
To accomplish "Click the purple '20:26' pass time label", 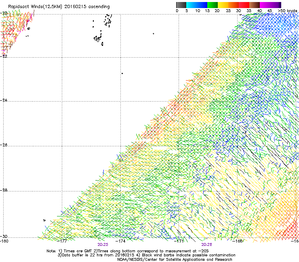I will pyautogui.click(x=207, y=245).
